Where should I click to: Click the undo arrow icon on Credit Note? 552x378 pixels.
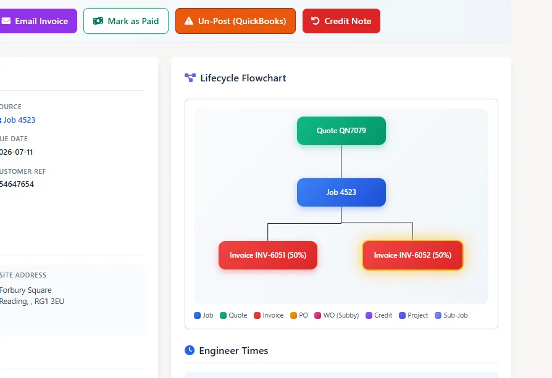[315, 21]
